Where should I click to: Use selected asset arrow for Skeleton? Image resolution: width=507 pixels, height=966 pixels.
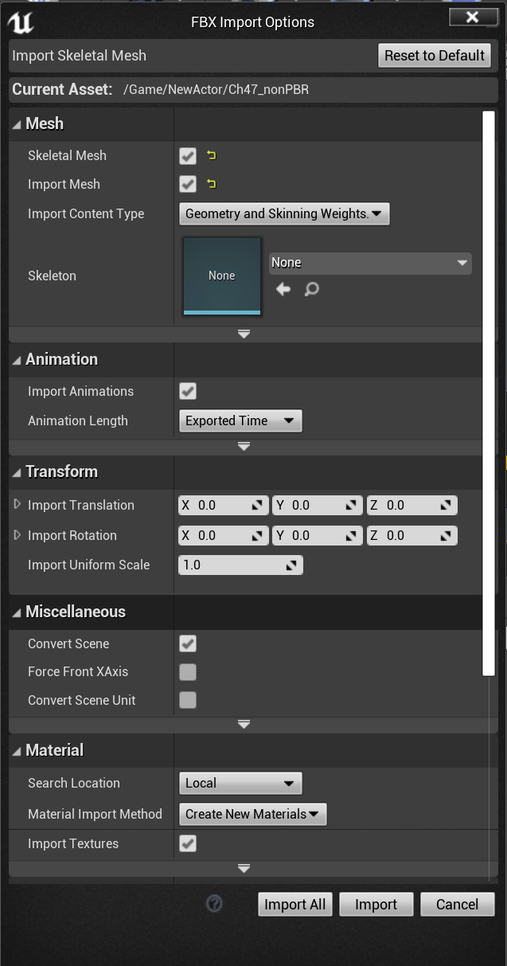point(283,289)
